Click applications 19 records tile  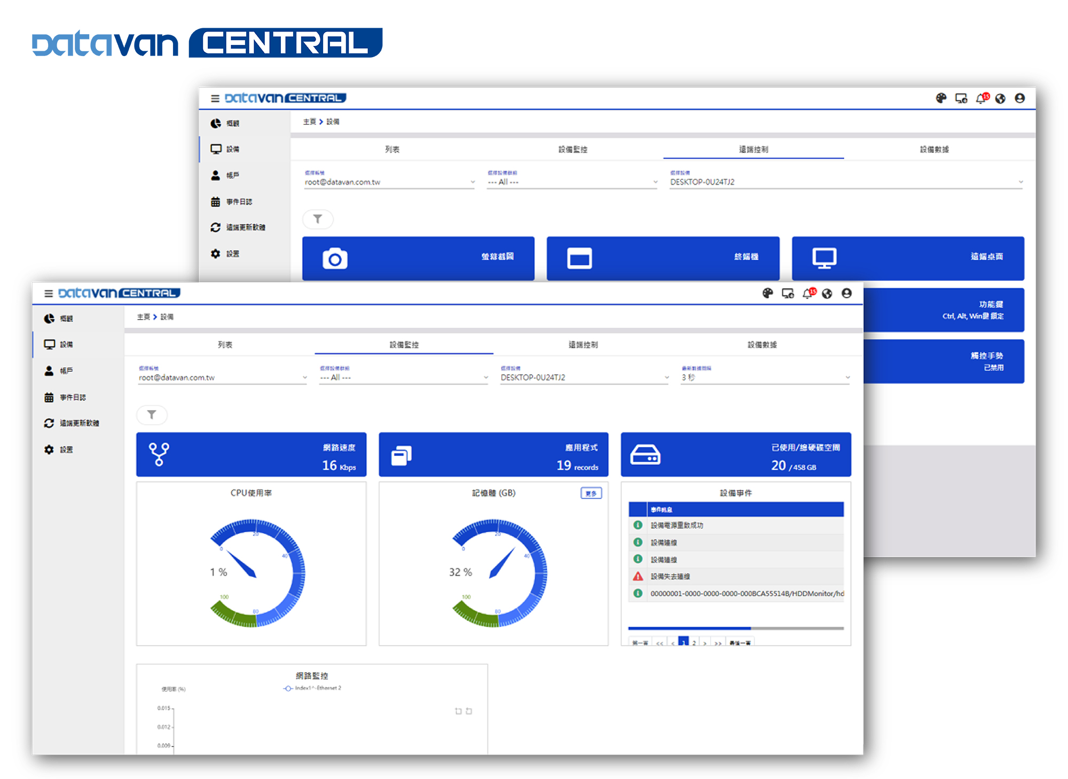[493, 454]
